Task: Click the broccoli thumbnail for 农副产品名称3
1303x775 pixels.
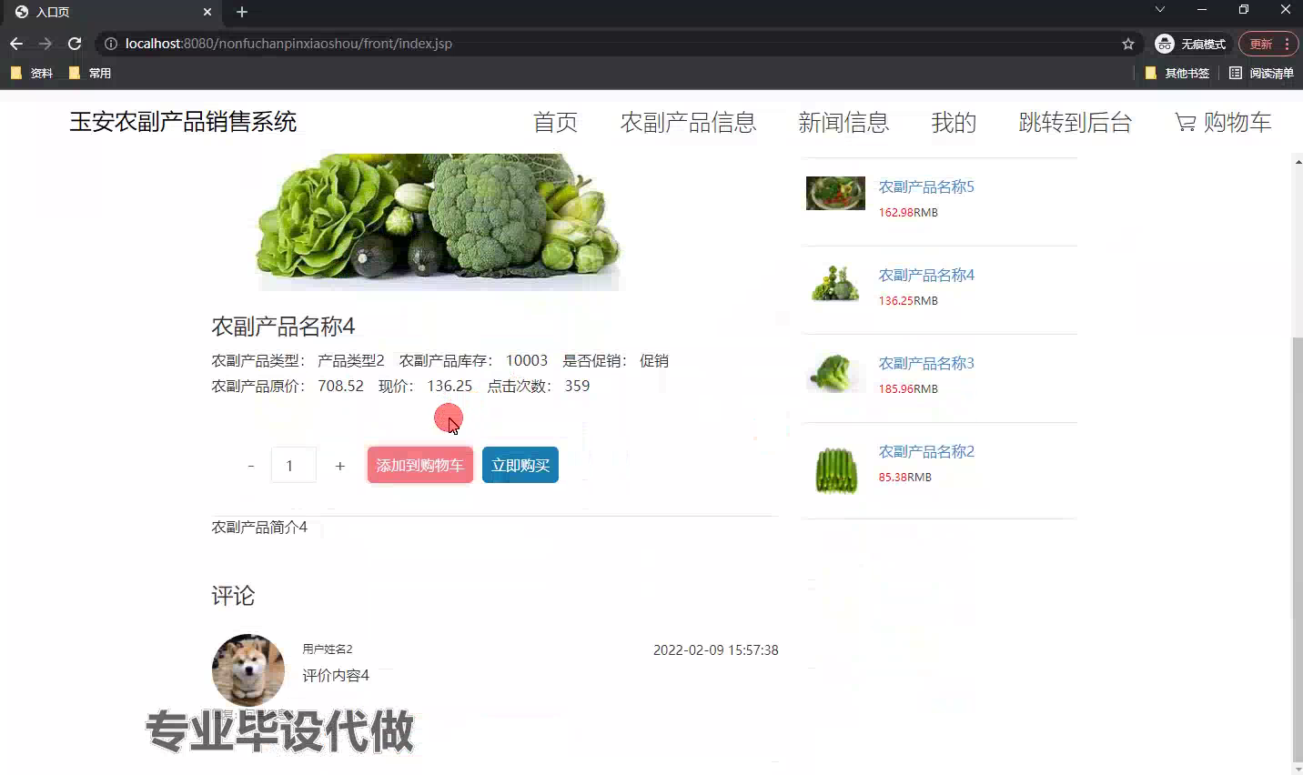Action: click(x=835, y=373)
